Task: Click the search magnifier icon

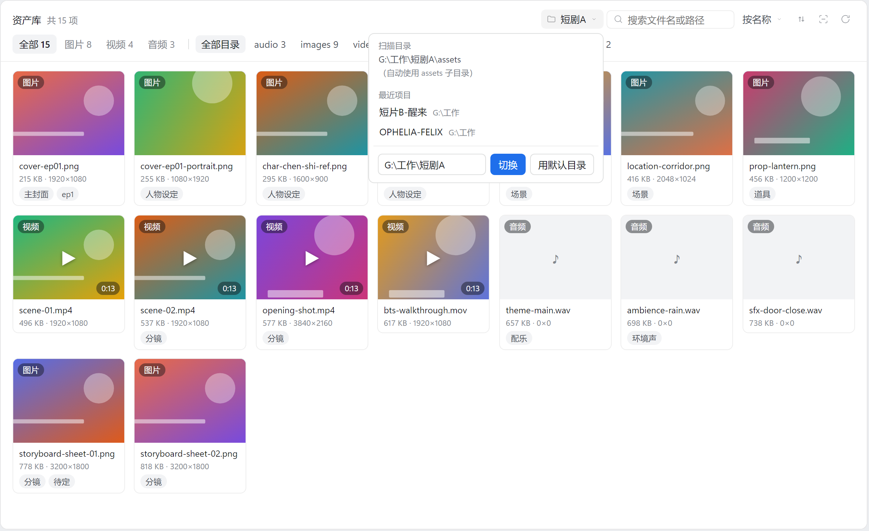Action: tap(618, 19)
